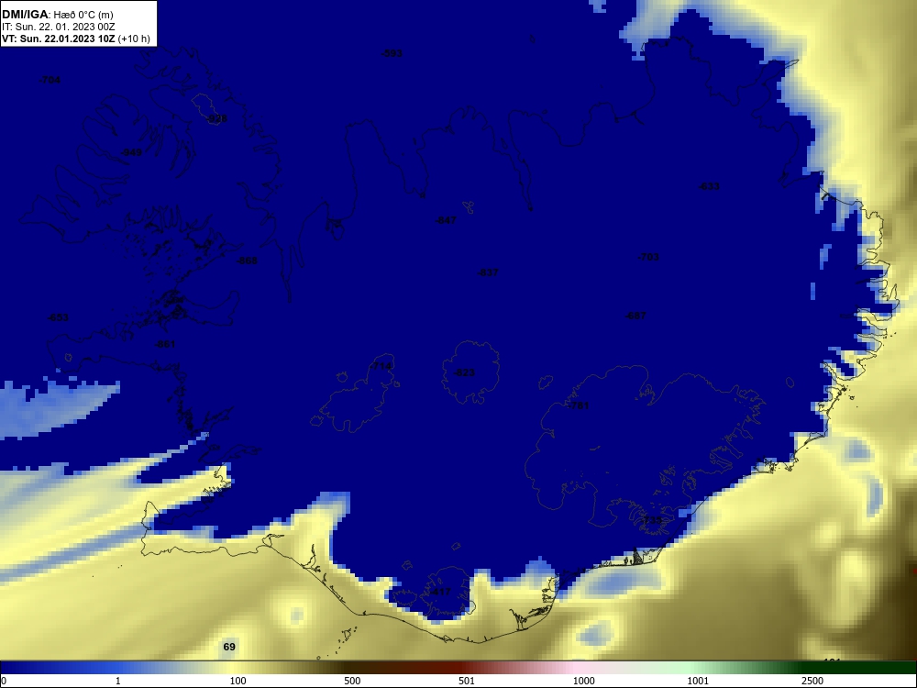Click the -633 value on the map
The height and width of the screenshot is (688, 917).
pos(710,186)
